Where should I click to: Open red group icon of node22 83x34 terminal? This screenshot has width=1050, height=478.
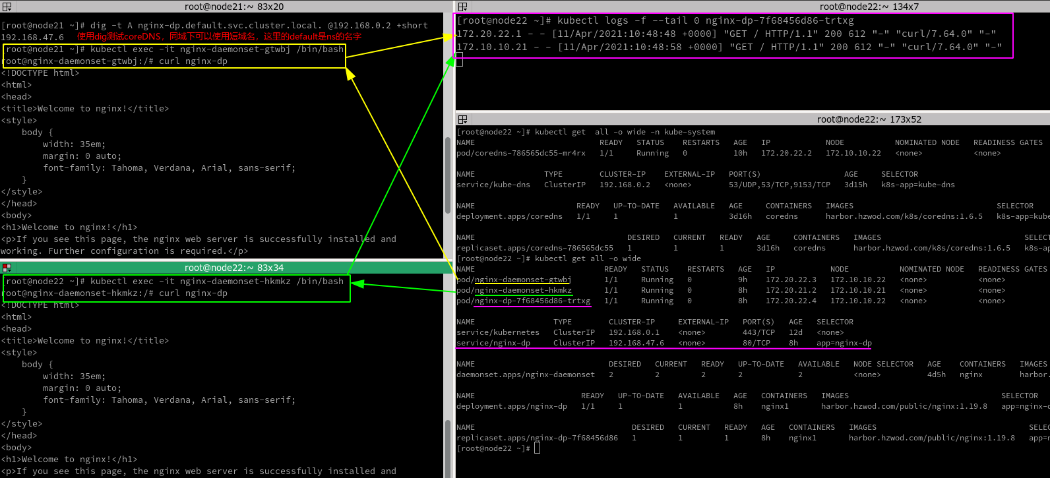(7, 268)
